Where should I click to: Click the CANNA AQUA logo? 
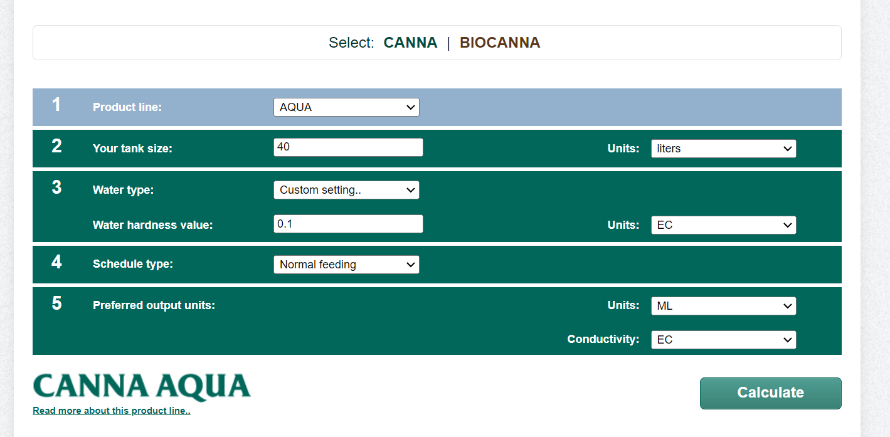(142, 387)
